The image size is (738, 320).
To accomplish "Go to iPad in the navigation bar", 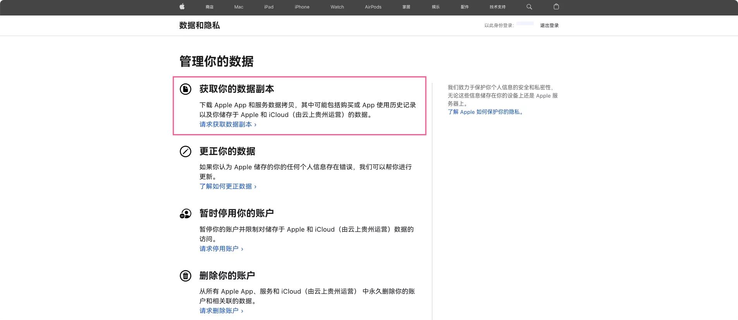I will [269, 7].
